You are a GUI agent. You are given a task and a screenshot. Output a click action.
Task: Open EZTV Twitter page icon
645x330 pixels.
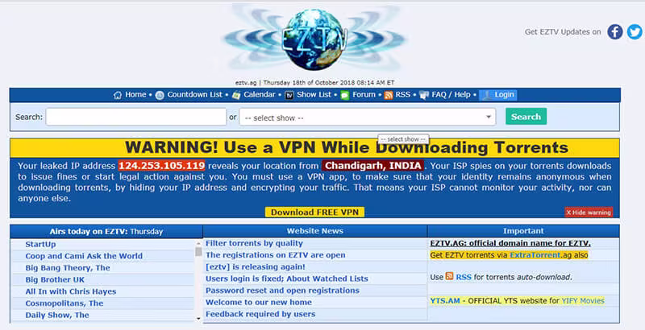click(635, 32)
